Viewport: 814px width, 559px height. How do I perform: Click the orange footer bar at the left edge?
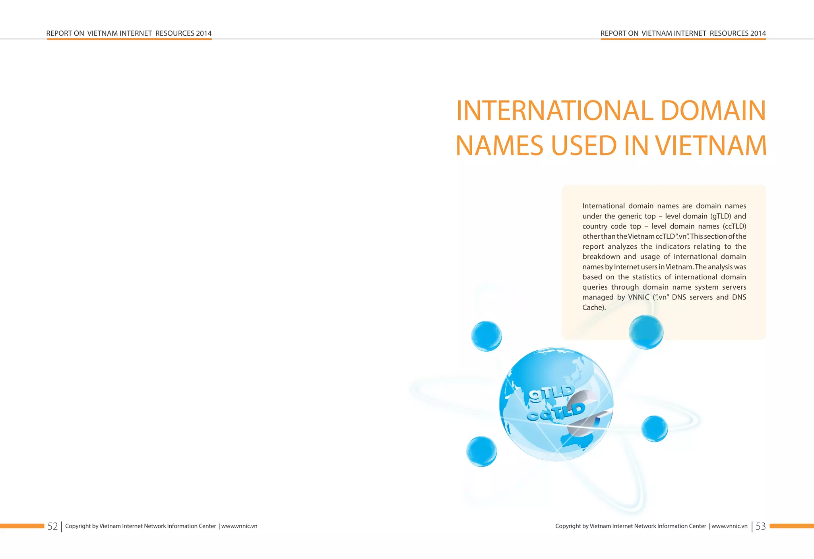[x=22, y=526]
